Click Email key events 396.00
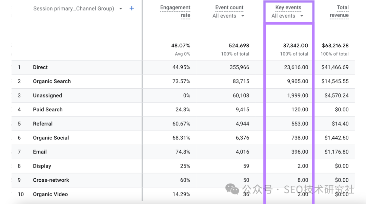Viewport: 366px width, 204px height. click(300, 152)
